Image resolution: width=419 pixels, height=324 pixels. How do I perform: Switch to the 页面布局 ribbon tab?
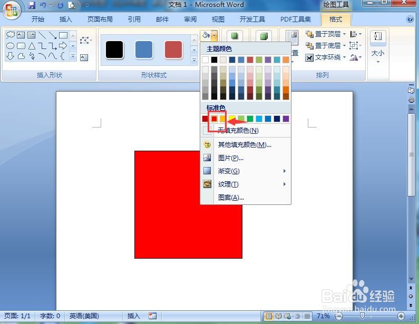(100, 19)
